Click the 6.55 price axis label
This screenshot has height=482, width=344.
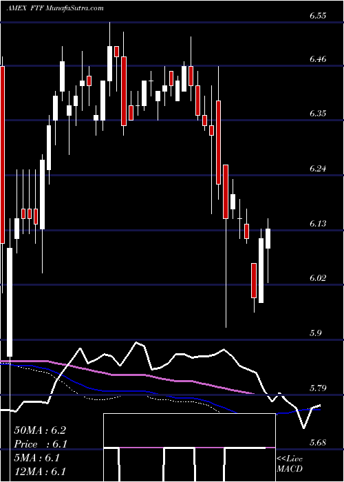[318, 16]
